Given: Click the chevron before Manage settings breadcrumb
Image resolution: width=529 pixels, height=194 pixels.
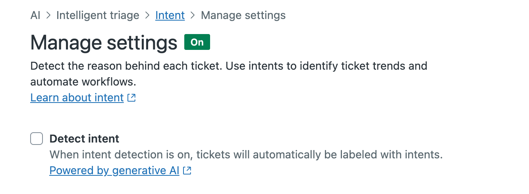Looking at the screenshot, I should coord(193,15).
